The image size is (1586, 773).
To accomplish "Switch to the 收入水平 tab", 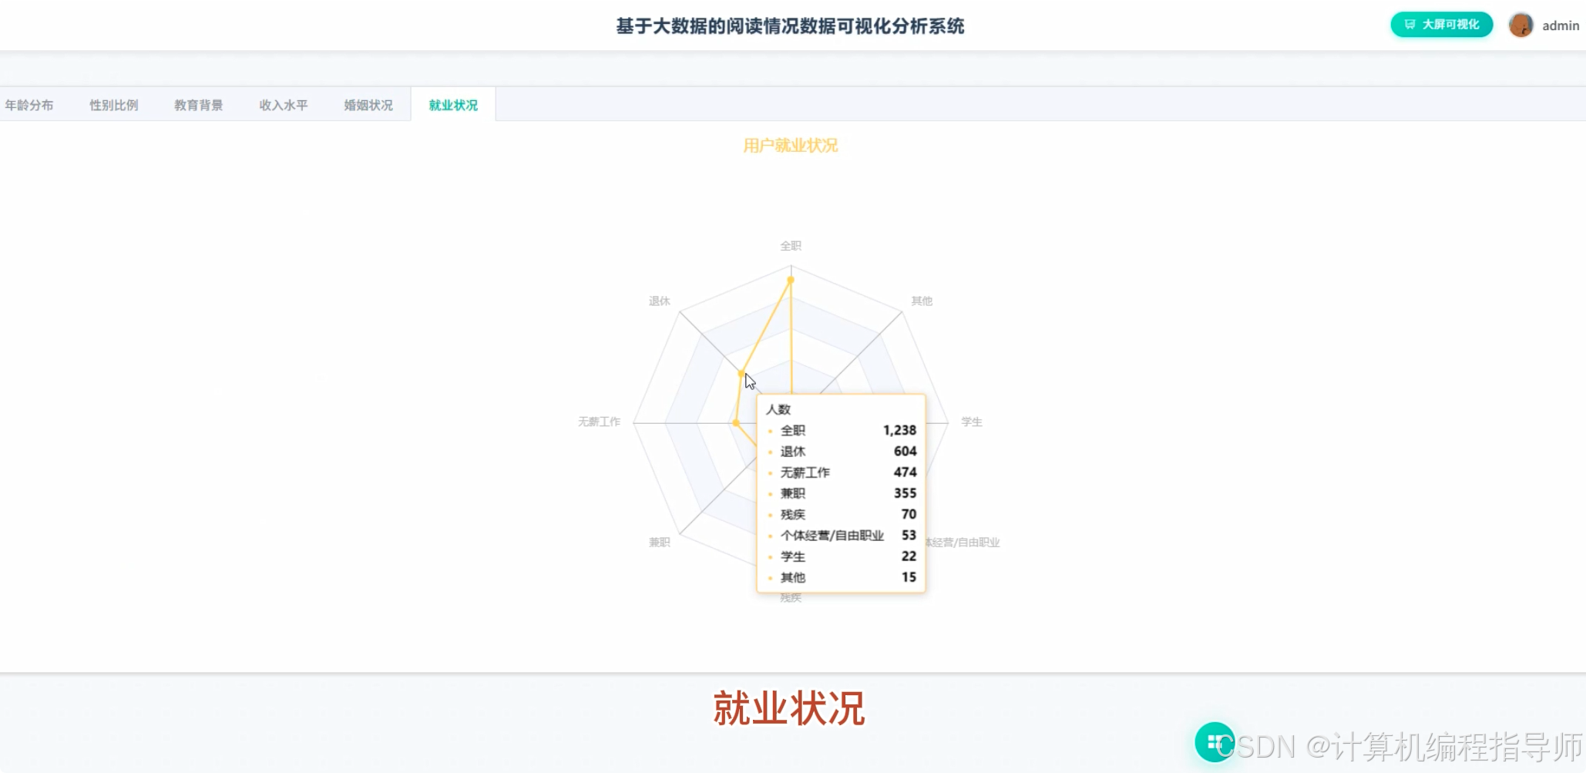I will 284,104.
